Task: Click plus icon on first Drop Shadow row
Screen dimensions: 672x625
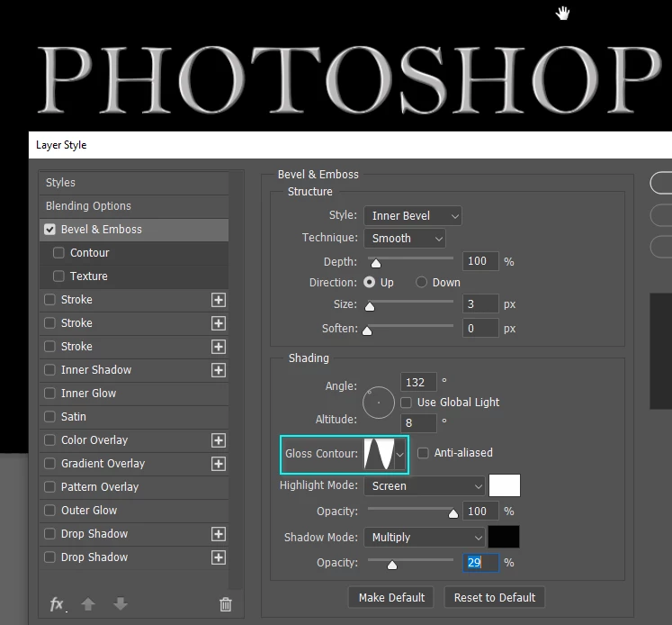Action: point(219,534)
